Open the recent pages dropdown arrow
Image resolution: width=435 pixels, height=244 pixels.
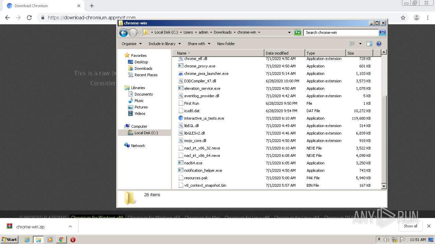click(x=139, y=33)
